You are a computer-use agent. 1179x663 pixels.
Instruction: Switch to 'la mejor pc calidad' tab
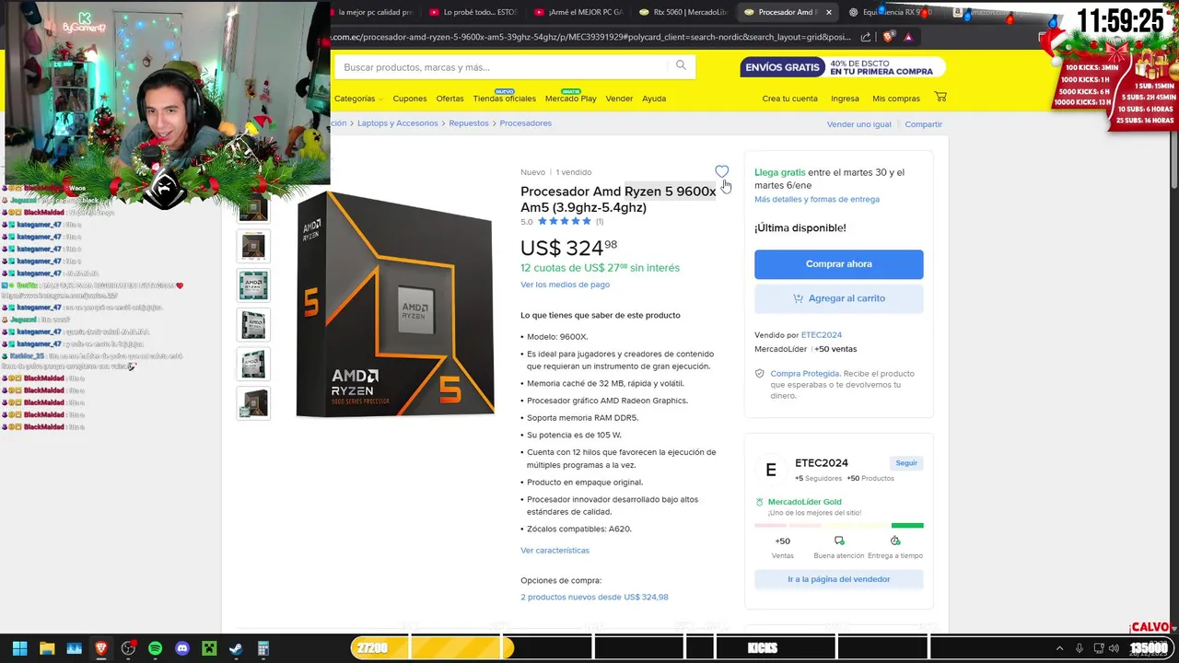pos(376,12)
